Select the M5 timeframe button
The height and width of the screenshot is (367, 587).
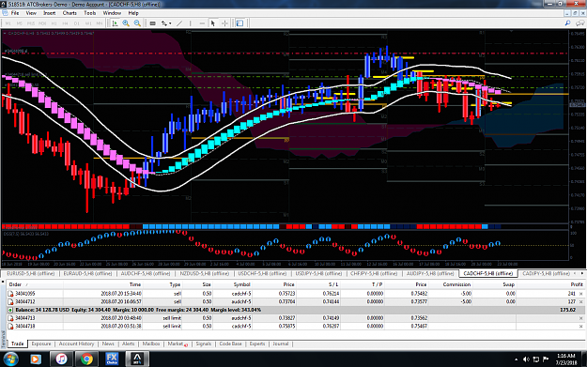click(19, 23)
